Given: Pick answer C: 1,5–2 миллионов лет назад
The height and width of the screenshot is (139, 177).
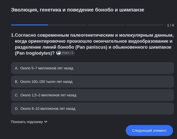Looking at the screenshot, I should pos(92,95).
